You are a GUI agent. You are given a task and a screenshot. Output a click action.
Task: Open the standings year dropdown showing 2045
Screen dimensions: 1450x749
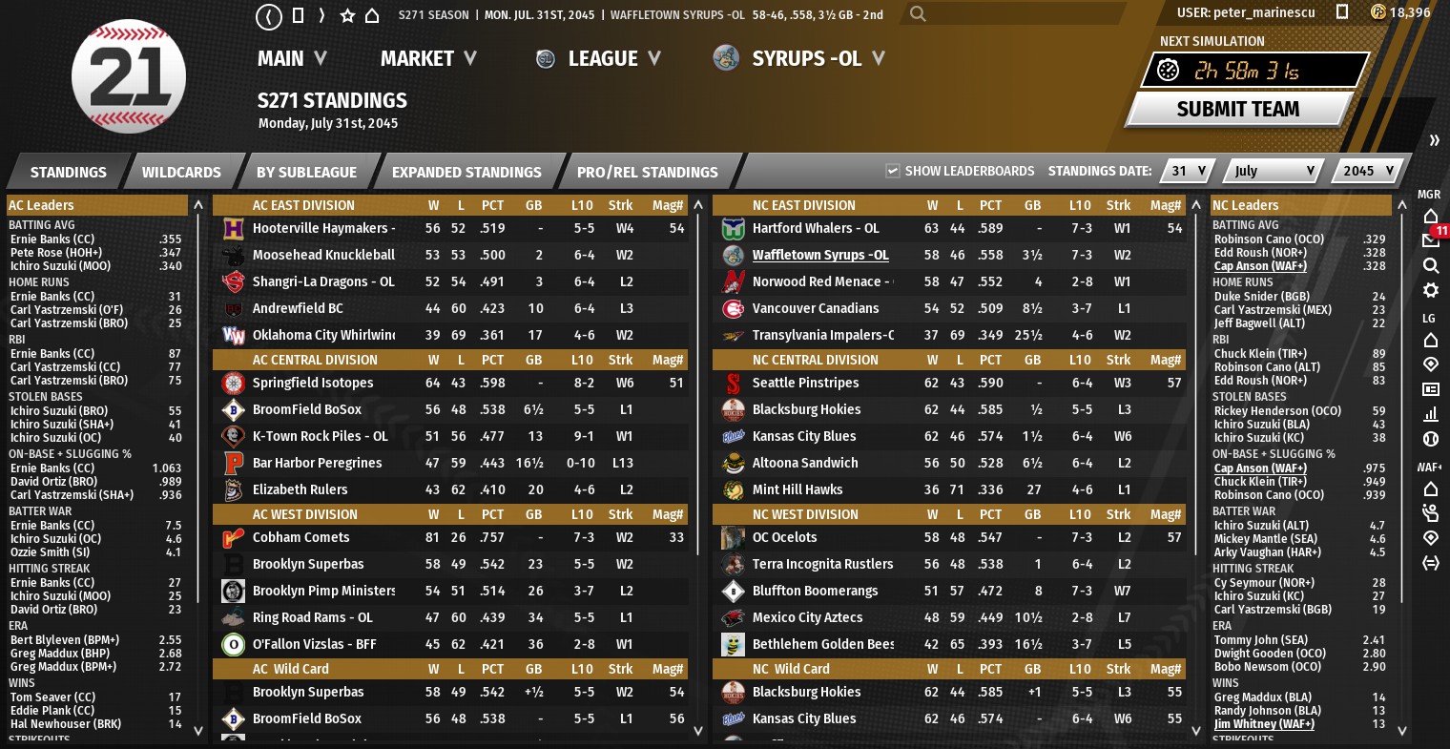[1368, 171]
